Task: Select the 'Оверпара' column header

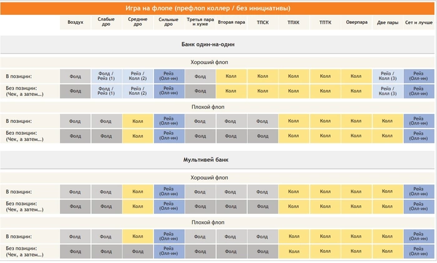Action: (356, 22)
